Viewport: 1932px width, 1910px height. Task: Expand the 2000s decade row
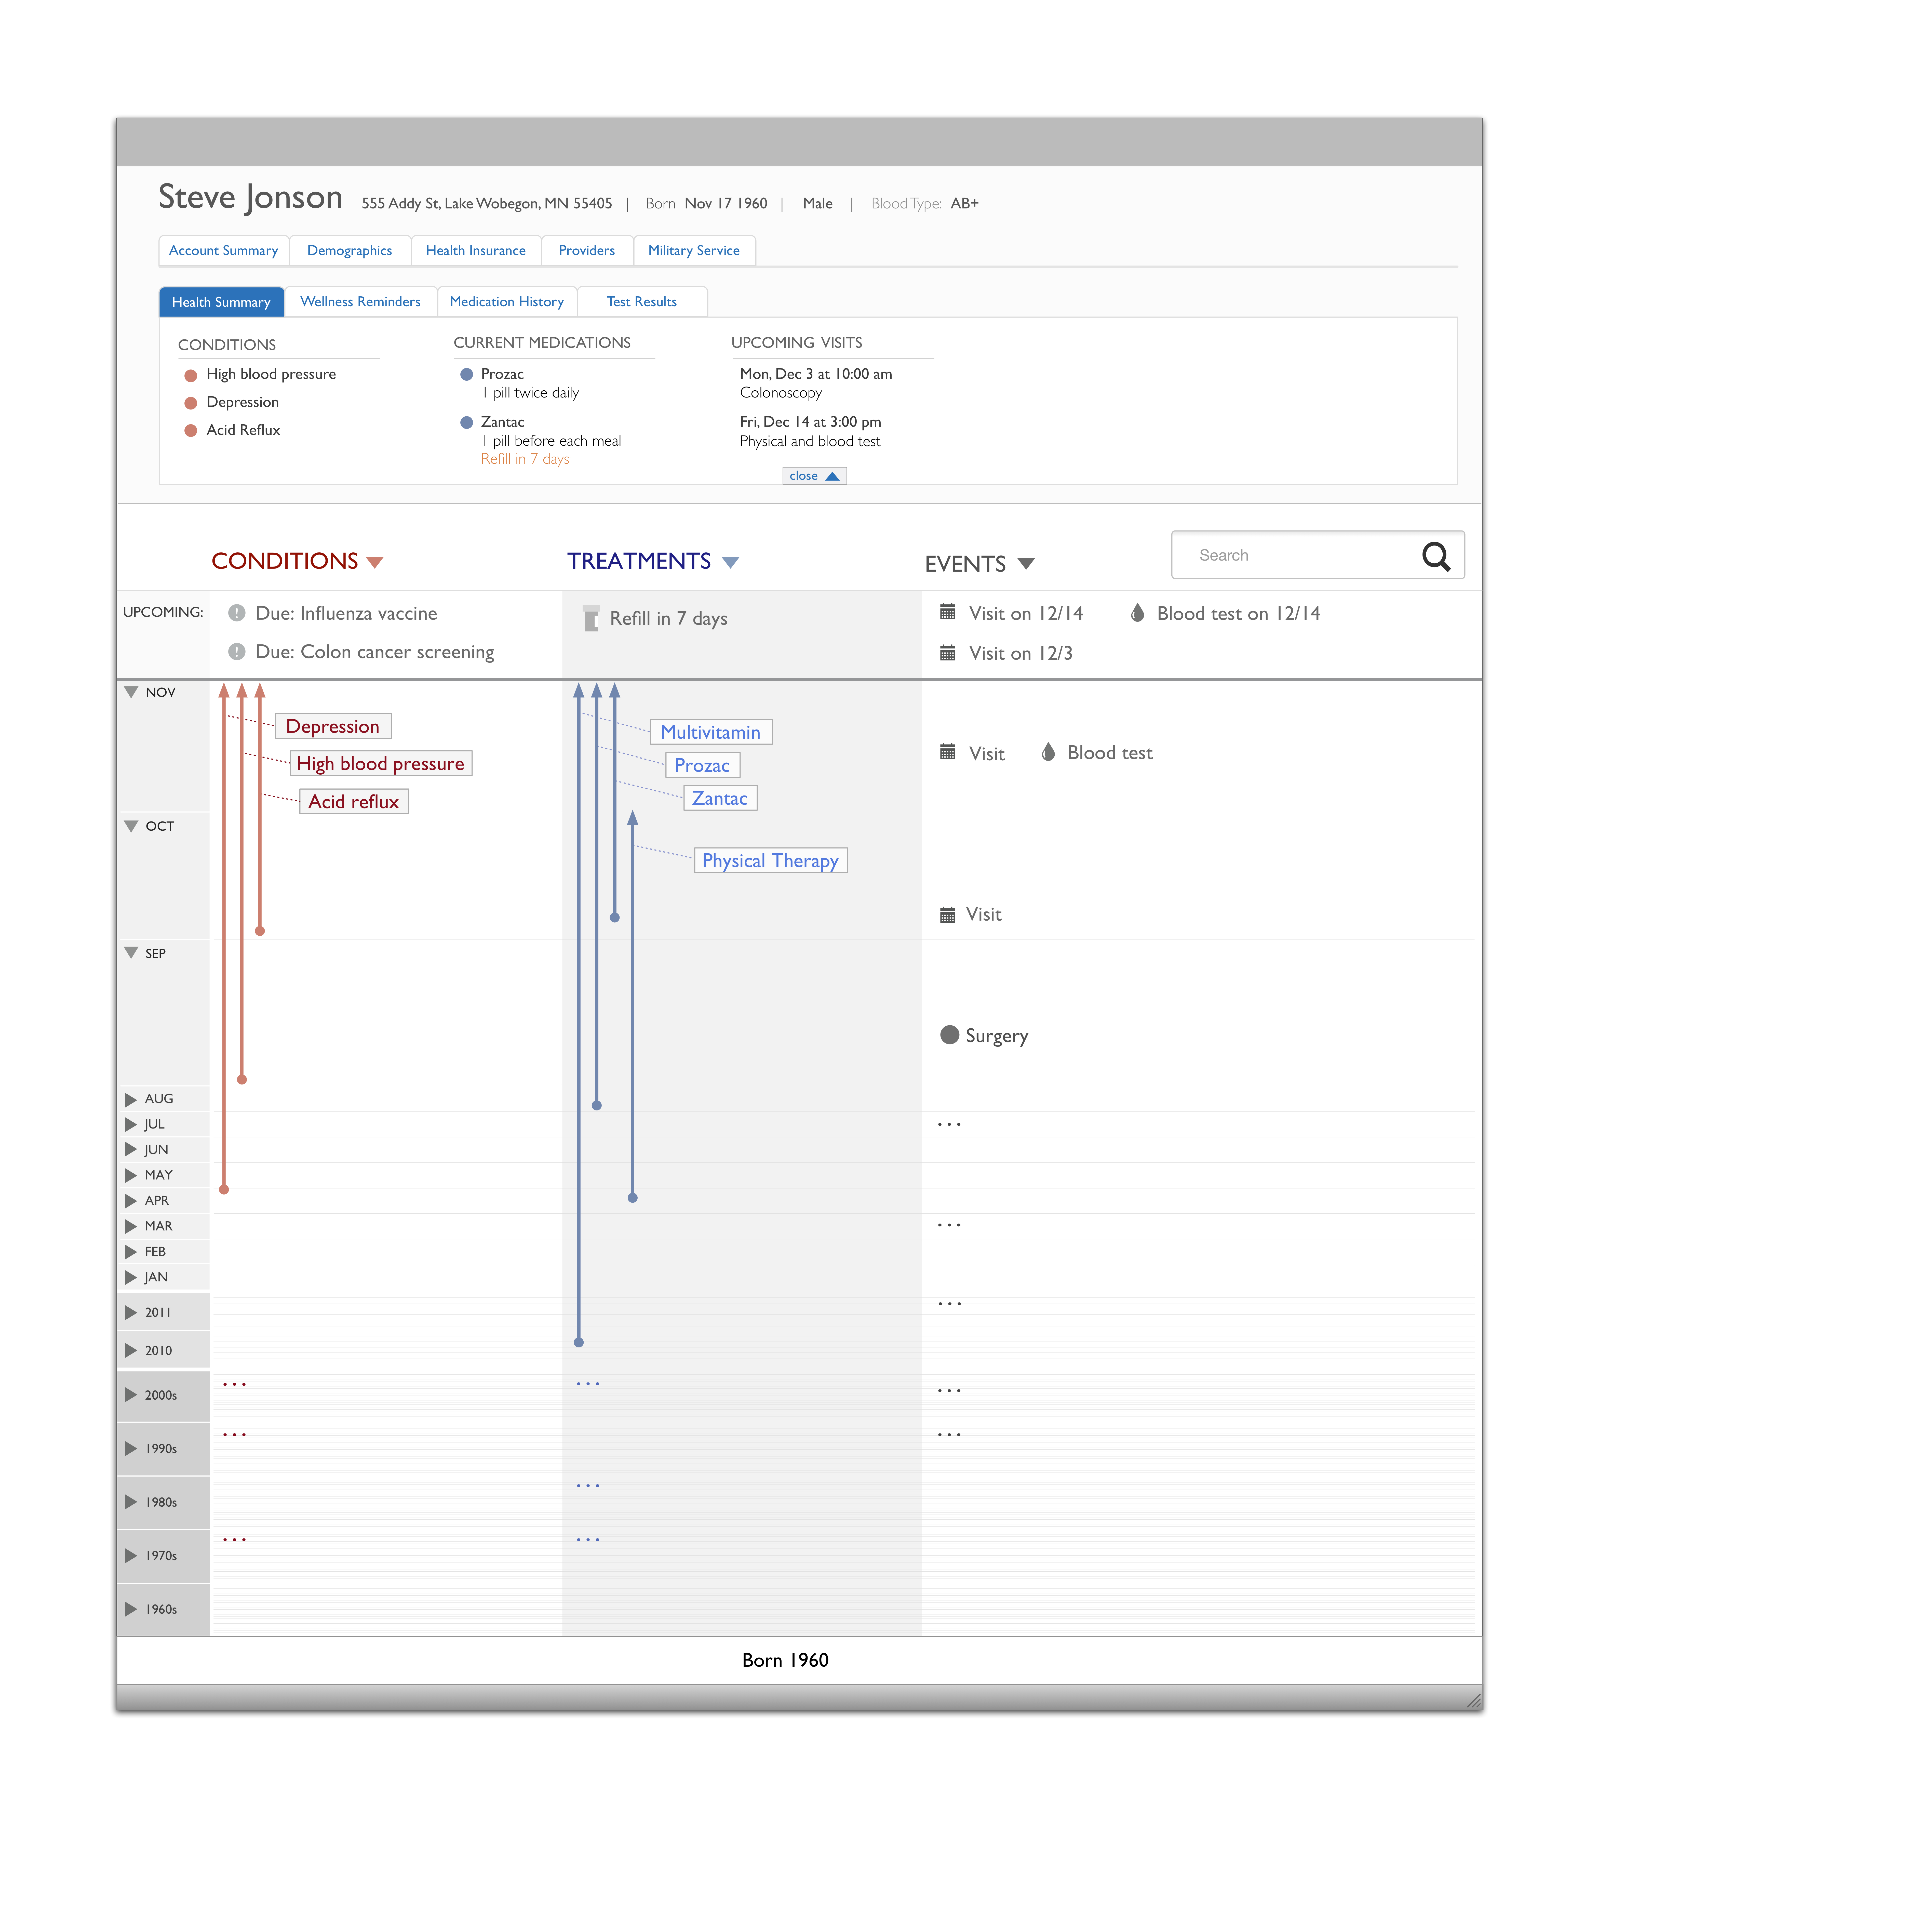pyautogui.click(x=131, y=1395)
